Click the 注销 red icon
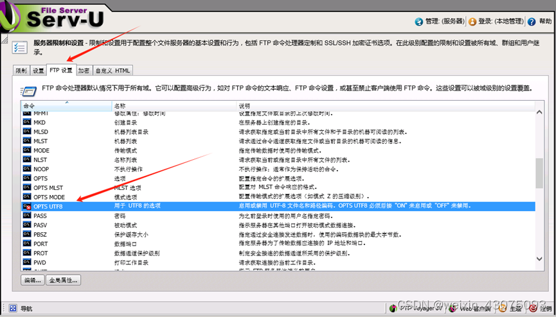 point(533,309)
